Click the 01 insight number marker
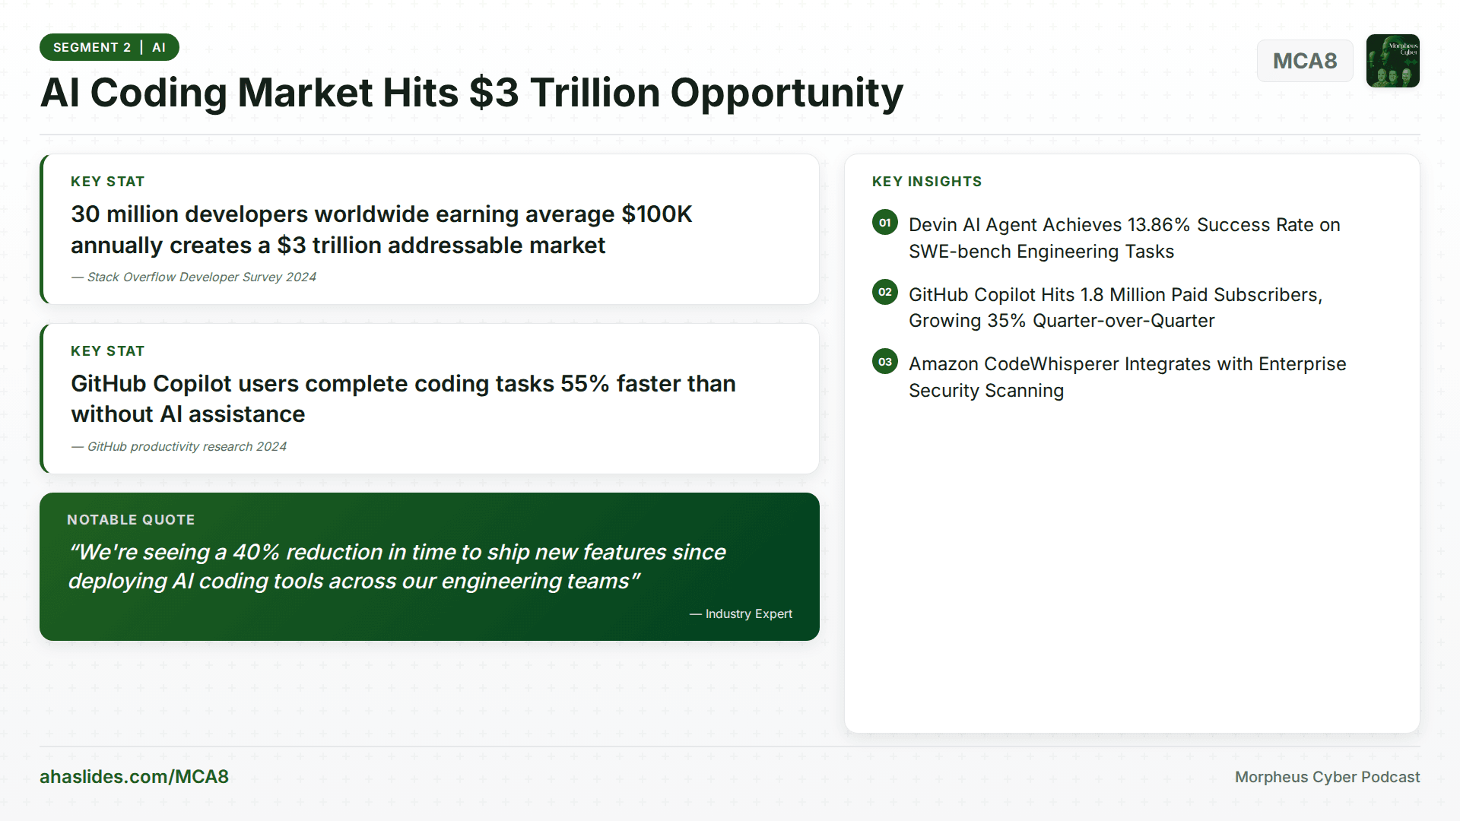This screenshot has width=1460, height=821. [884, 223]
